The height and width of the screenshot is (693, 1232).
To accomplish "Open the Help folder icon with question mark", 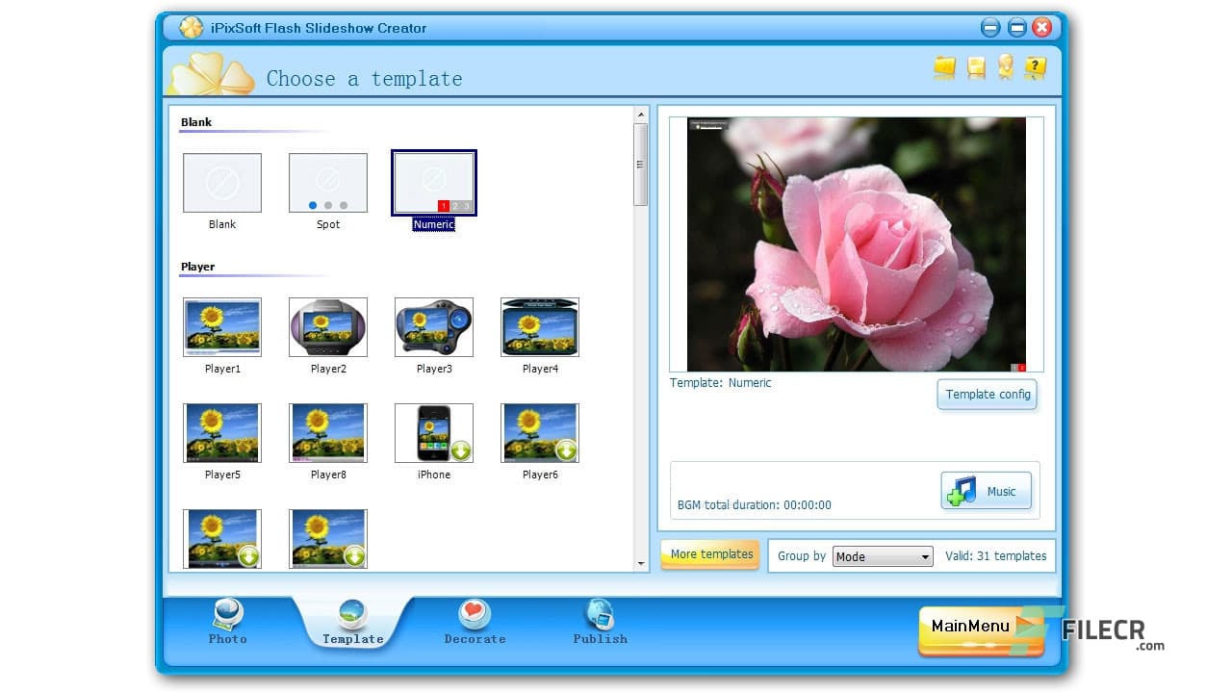I will (x=1035, y=67).
